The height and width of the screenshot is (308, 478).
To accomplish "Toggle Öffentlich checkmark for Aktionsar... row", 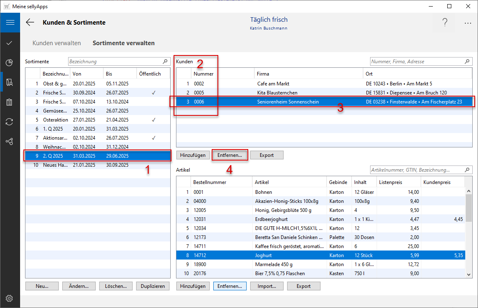I will tap(153, 138).
